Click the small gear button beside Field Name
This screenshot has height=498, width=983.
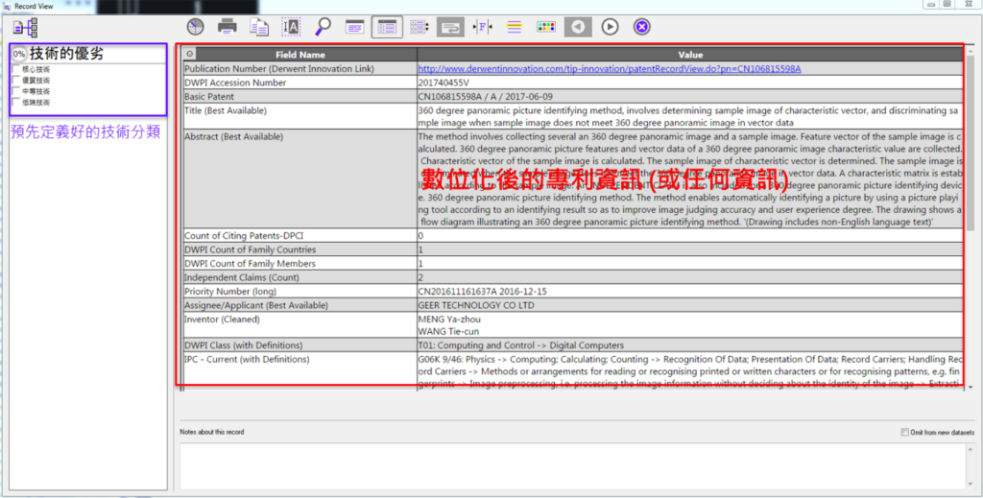[189, 55]
